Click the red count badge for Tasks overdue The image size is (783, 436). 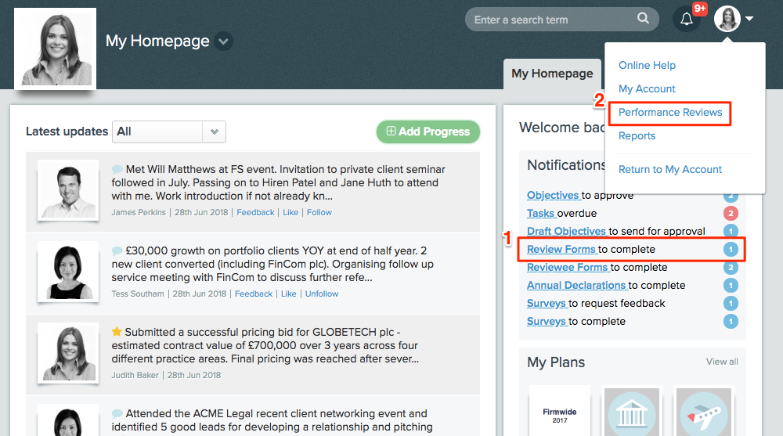click(731, 213)
